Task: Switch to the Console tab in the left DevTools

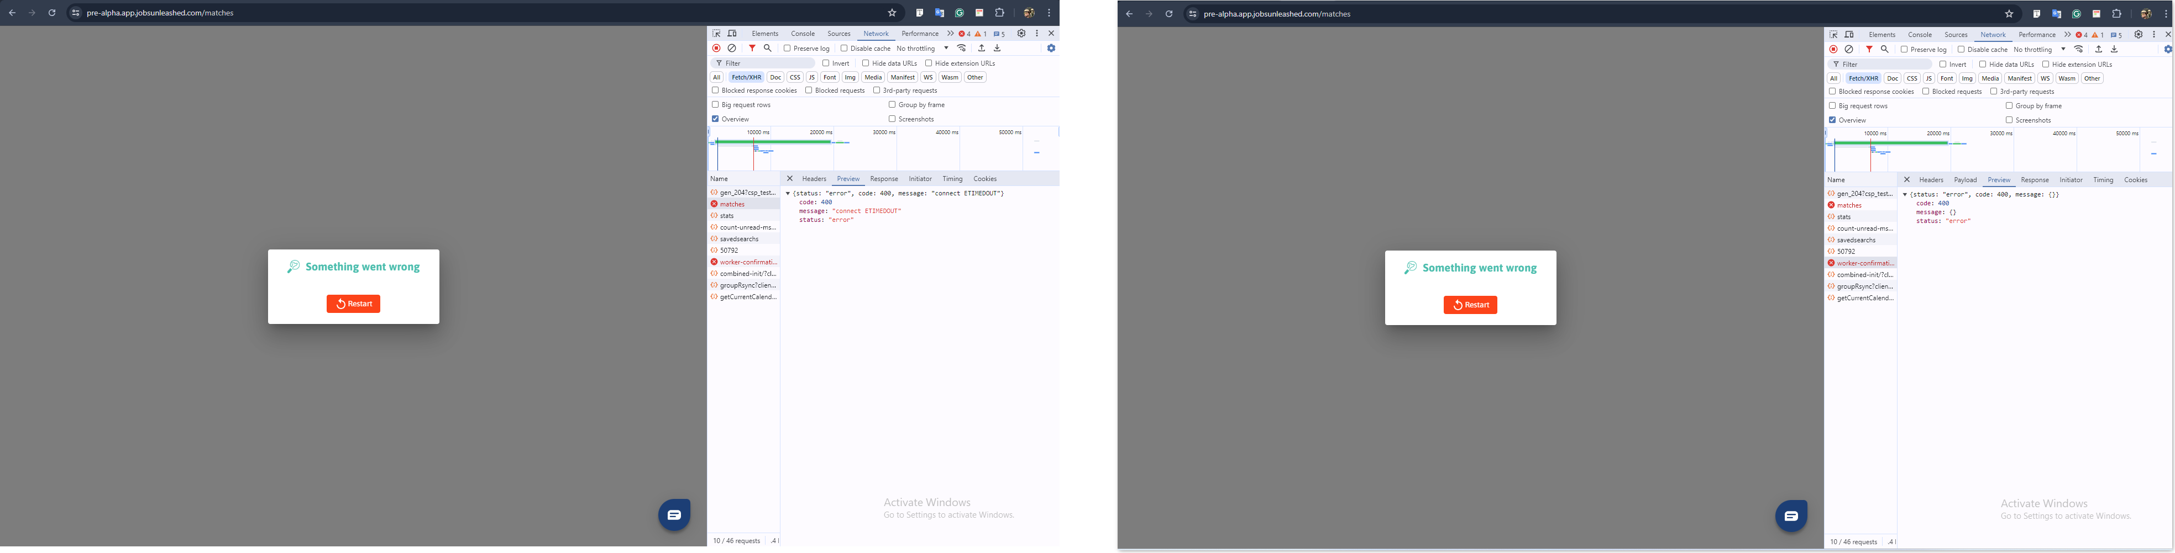Action: [x=803, y=34]
